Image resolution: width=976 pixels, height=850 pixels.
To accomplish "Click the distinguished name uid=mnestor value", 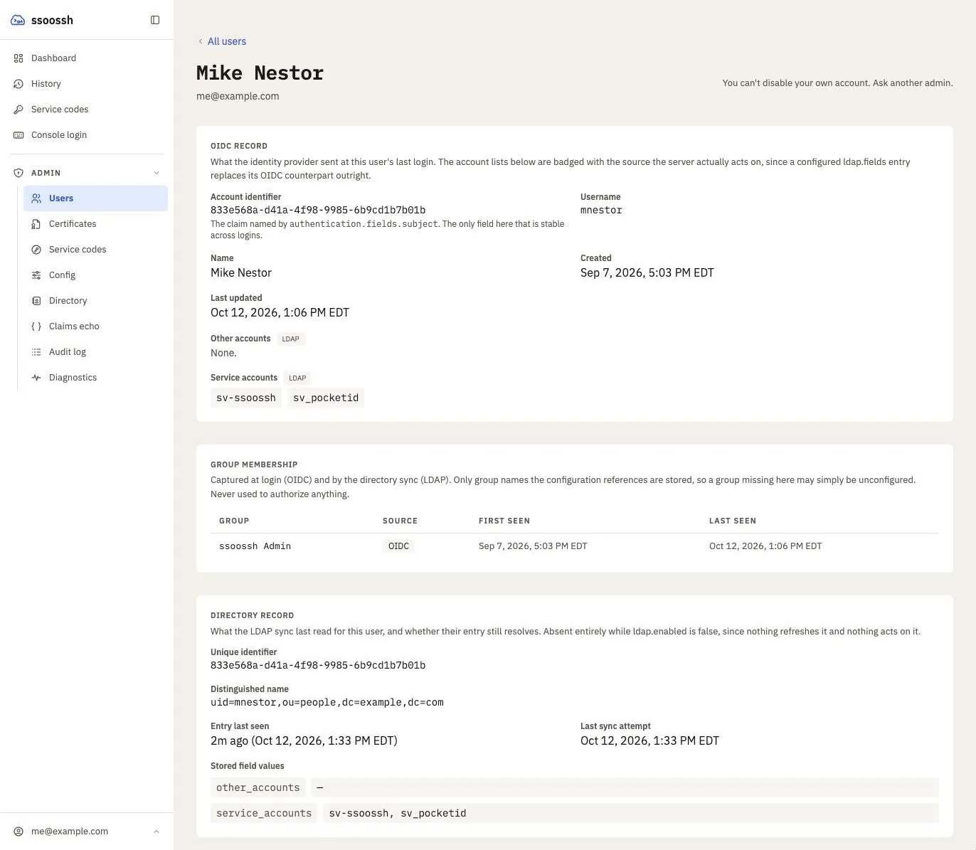I will point(327,702).
